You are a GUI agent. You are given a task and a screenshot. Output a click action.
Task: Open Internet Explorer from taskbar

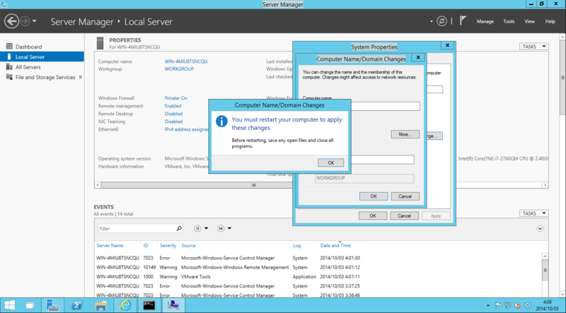pos(125,305)
